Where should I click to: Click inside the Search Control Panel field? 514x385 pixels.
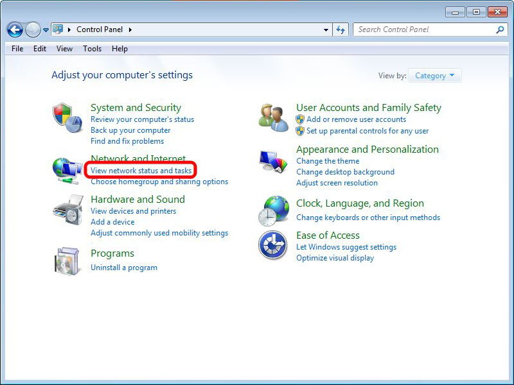click(x=424, y=30)
